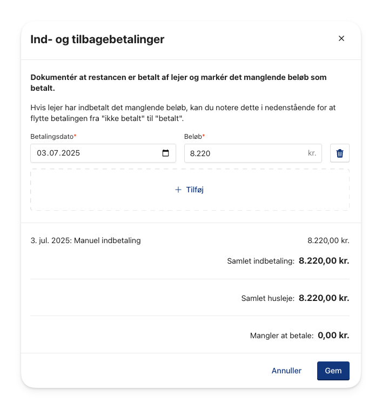Close the Ind- og tilbagebetalinger dialog
382x409 pixels.
point(341,38)
